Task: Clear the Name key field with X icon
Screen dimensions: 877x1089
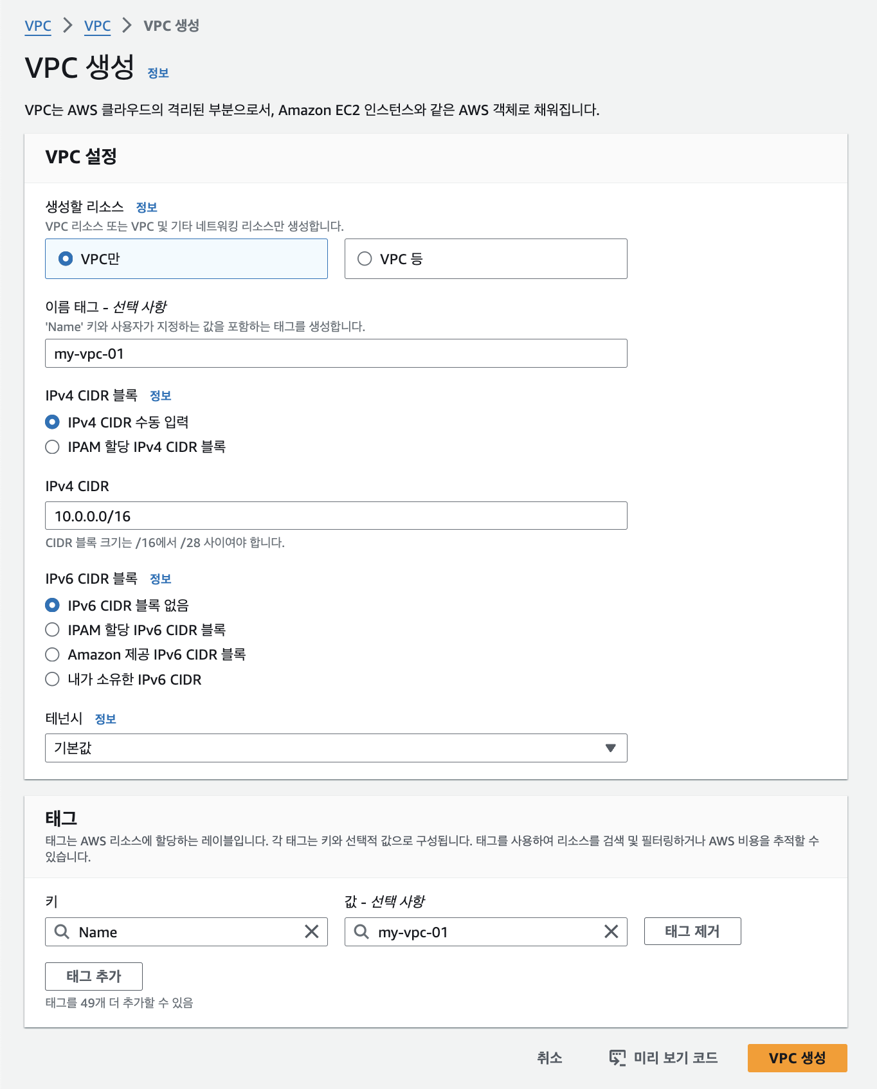Action: [x=312, y=932]
